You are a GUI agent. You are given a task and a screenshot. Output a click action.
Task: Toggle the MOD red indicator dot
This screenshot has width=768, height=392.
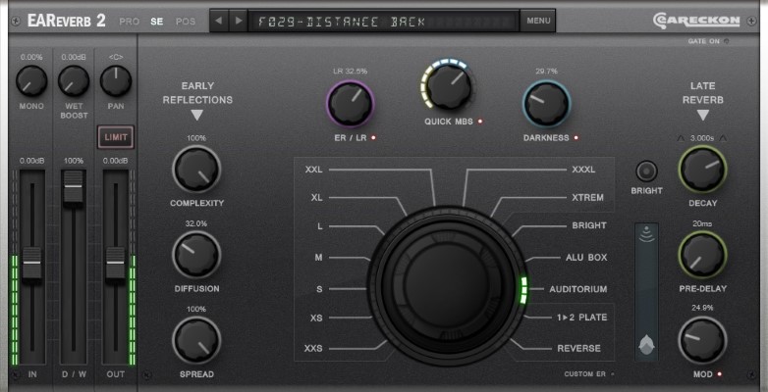[x=719, y=374]
